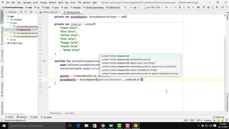
Task: Click the gutter override icon on line 23
Action: [44, 61]
